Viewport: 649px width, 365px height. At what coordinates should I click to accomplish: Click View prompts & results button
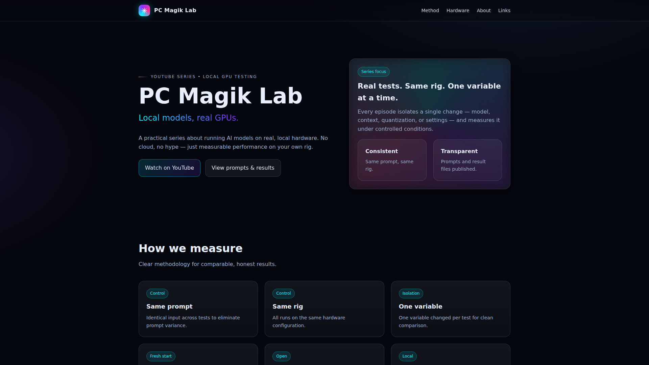pos(243,168)
